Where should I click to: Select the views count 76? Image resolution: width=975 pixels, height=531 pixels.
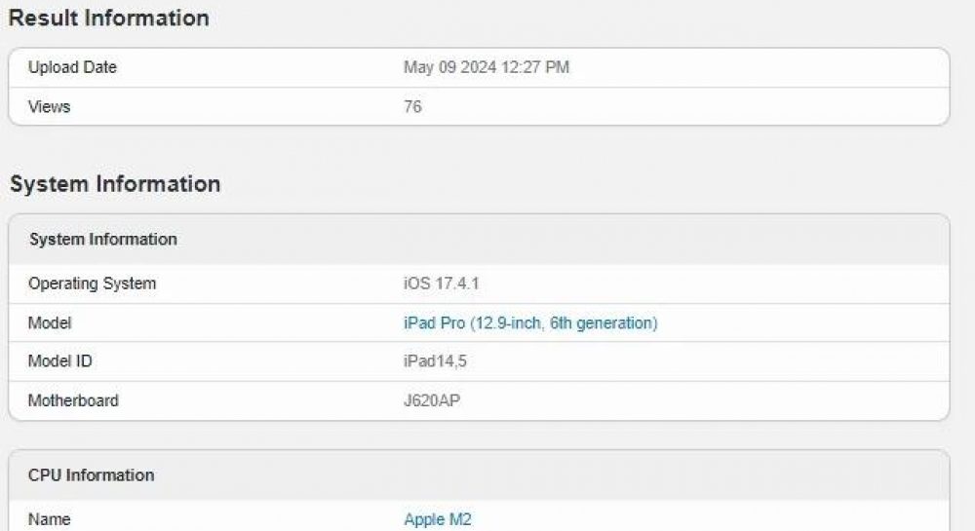412,107
